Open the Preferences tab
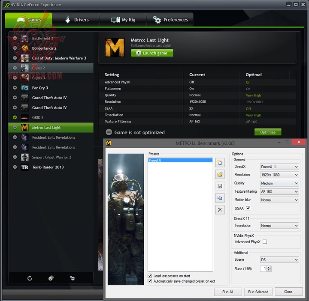The height and width of the screenshot is (301, 309). (x=170, y=20)
